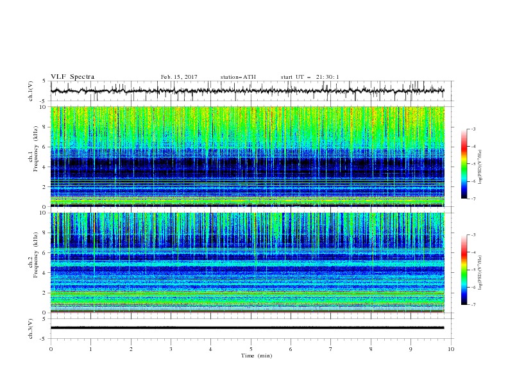Click the "5" tick on ch.1(V) axis

[x=44, y=81]
